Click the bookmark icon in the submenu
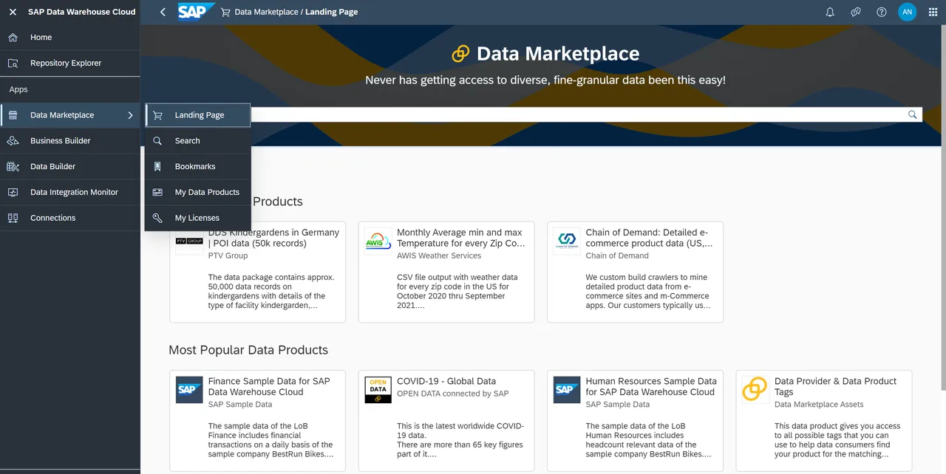Viewport: 946px width, 474px height. click(157, 167)
